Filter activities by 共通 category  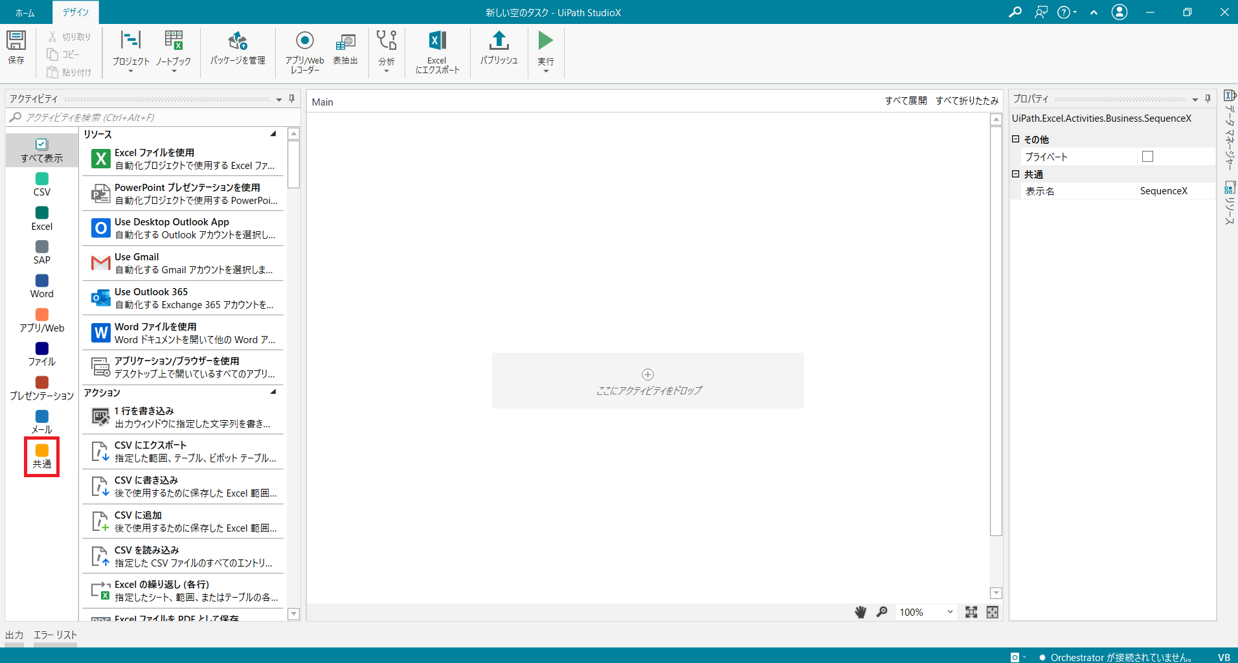click(42, 456)
